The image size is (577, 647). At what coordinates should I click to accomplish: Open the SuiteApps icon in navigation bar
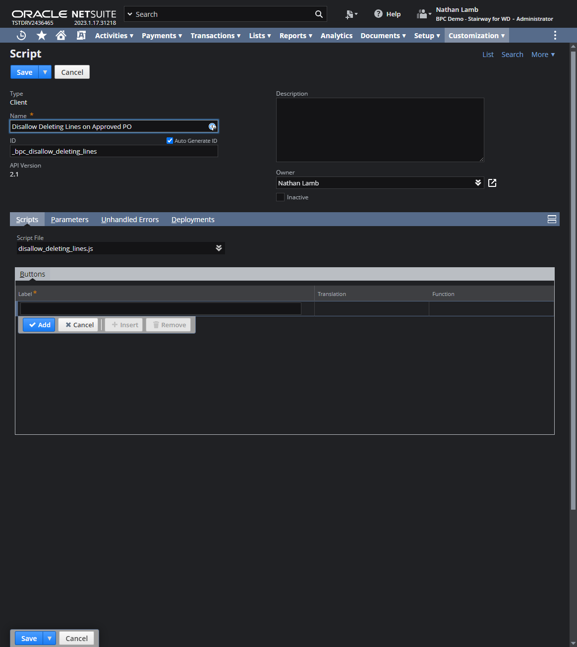[81, 35]
